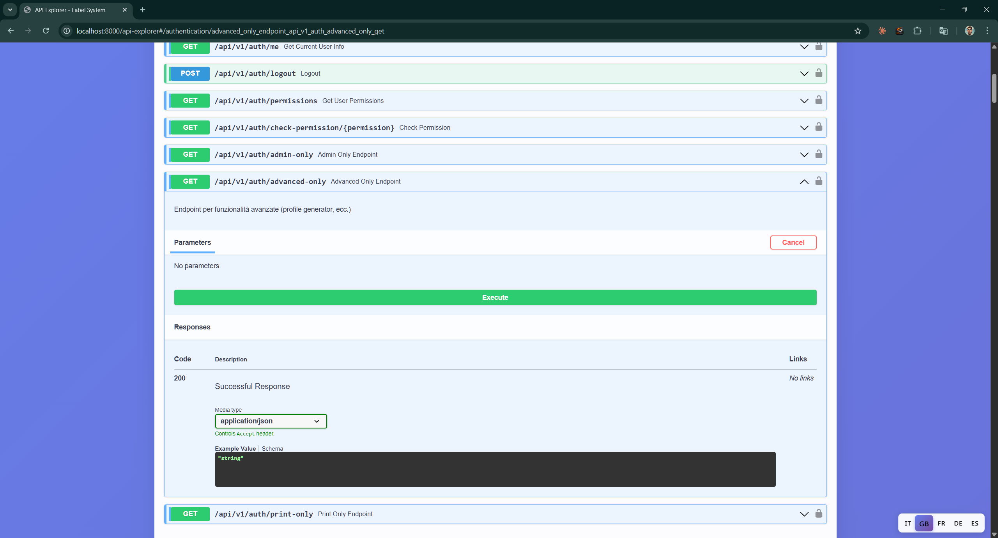Click lock icon on admin-only row
The image size is (998, 538).
pos(819,154)
